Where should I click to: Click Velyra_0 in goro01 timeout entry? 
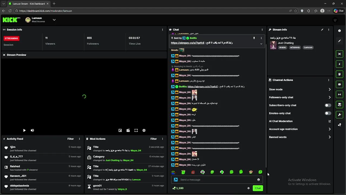pyautogui.click(x=122, y=189)
